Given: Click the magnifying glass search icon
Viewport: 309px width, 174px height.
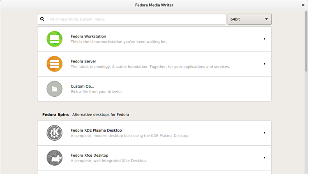Looking at the screenshot, I should click(42, 19).
